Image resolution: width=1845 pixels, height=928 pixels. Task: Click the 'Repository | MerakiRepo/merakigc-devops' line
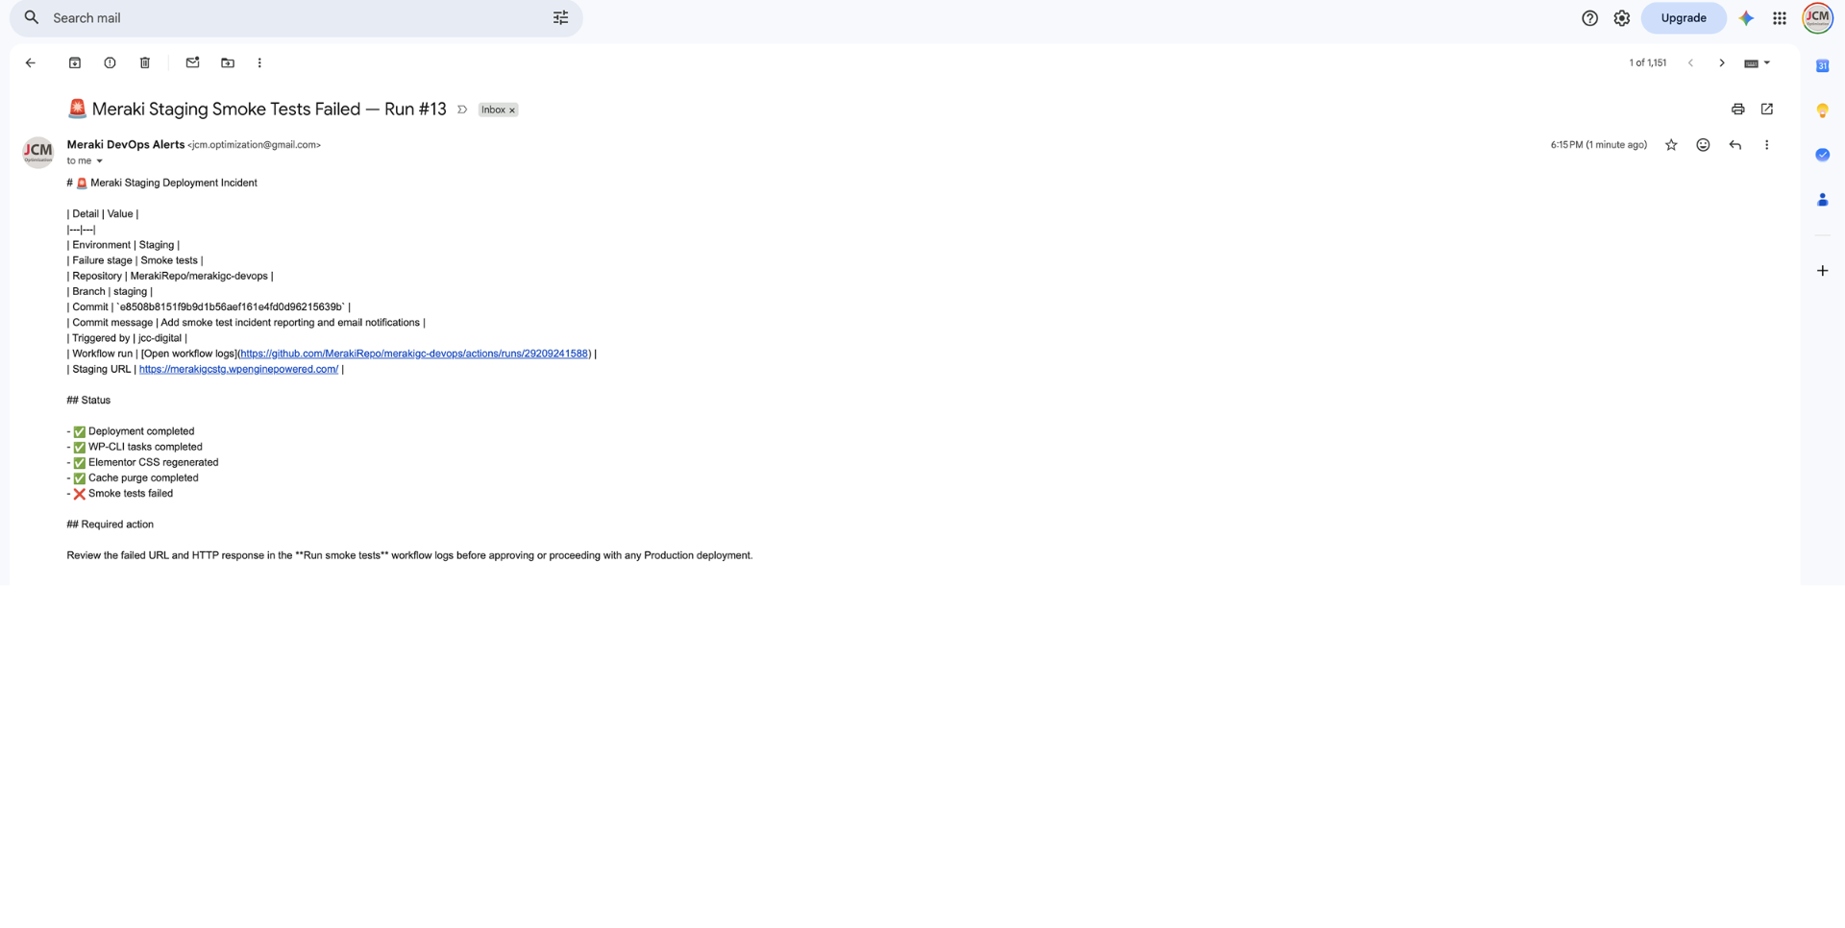click(170, 276)
